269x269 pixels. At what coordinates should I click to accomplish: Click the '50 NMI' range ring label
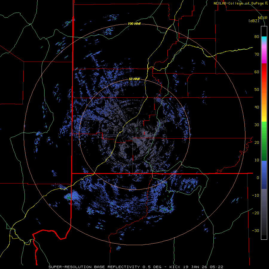pos(134,79)
